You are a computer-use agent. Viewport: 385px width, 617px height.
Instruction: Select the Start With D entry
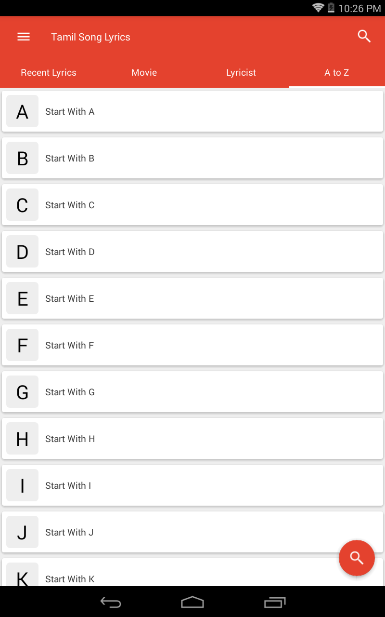click(192, 252)
